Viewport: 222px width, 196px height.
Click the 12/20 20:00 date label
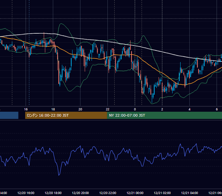80,193
